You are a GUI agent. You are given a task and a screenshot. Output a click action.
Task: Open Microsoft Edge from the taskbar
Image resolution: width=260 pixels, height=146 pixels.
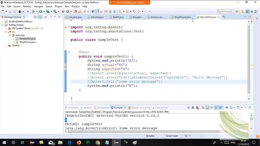click(69, 142)
